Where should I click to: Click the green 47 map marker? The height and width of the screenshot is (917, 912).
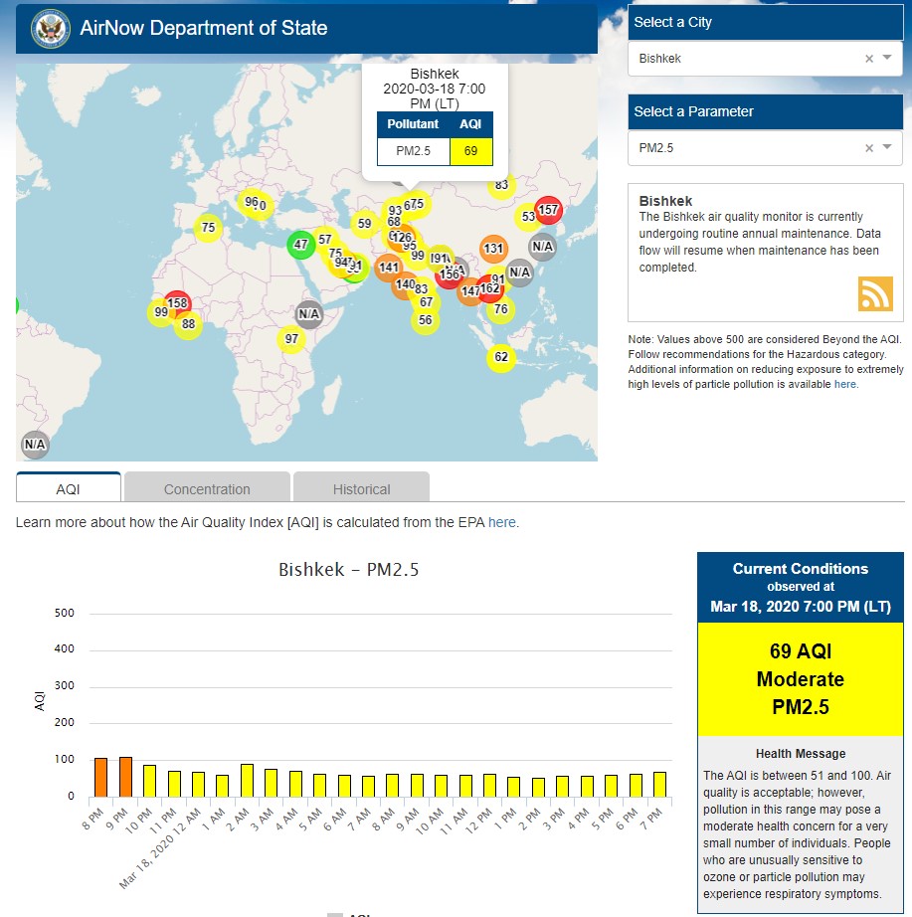[301, 244]
